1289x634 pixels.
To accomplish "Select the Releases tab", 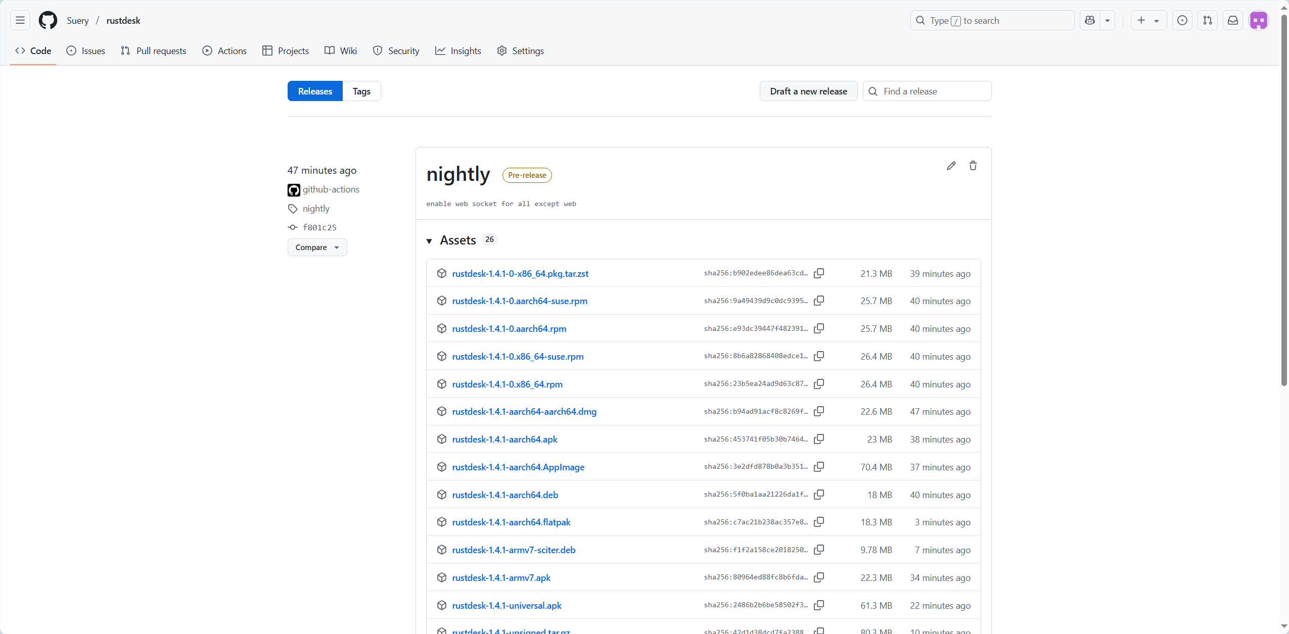I will pyautogui.click(x=315, y=91).
